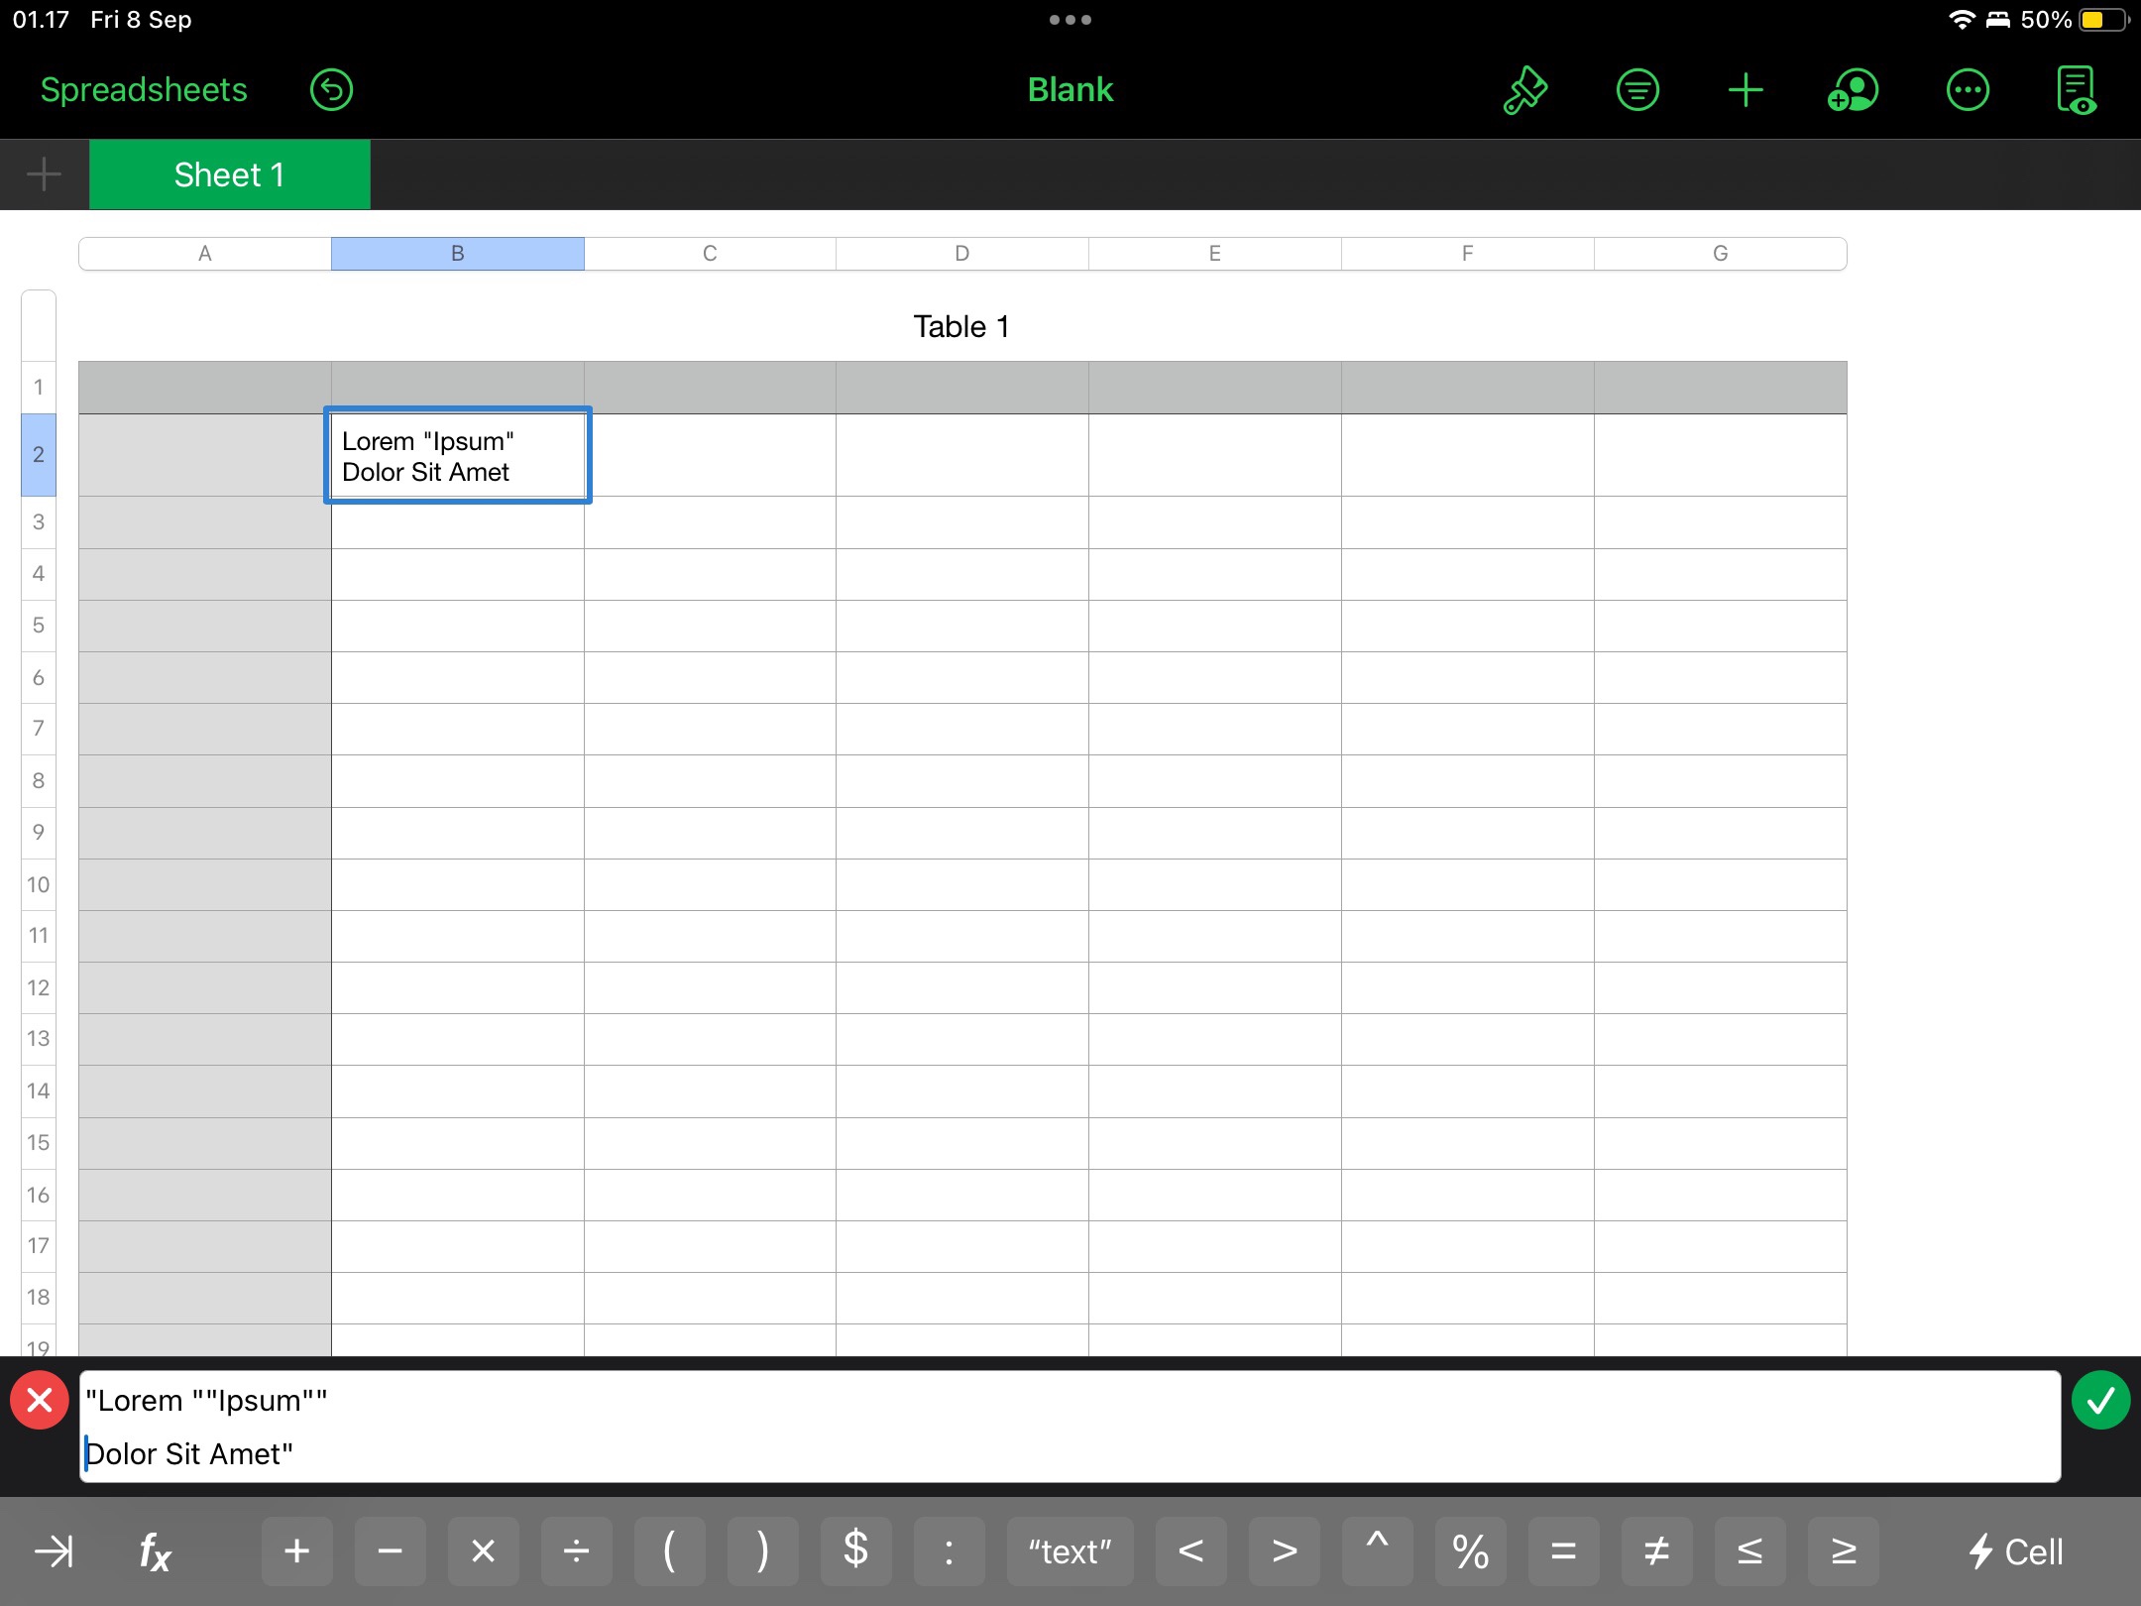Tap the Undo arrow icon
Image resolution: width=2141 pixels, height=1606 pixels.
point(331,90)
